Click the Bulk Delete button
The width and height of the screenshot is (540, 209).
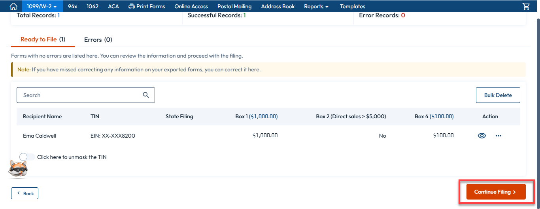click(x=498, y=95)
